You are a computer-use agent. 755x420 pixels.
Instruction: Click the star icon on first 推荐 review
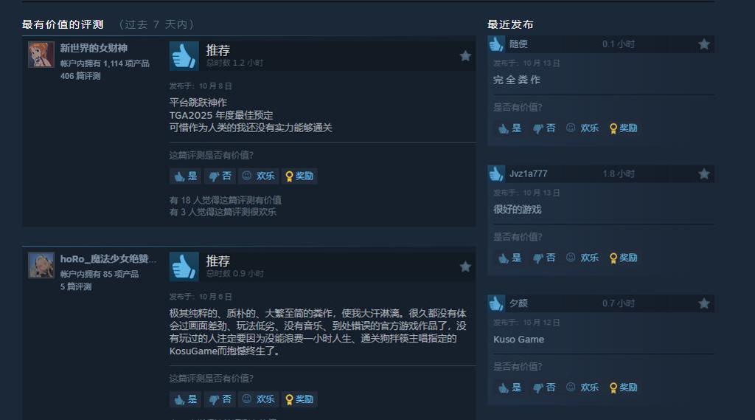coord(465,56)
